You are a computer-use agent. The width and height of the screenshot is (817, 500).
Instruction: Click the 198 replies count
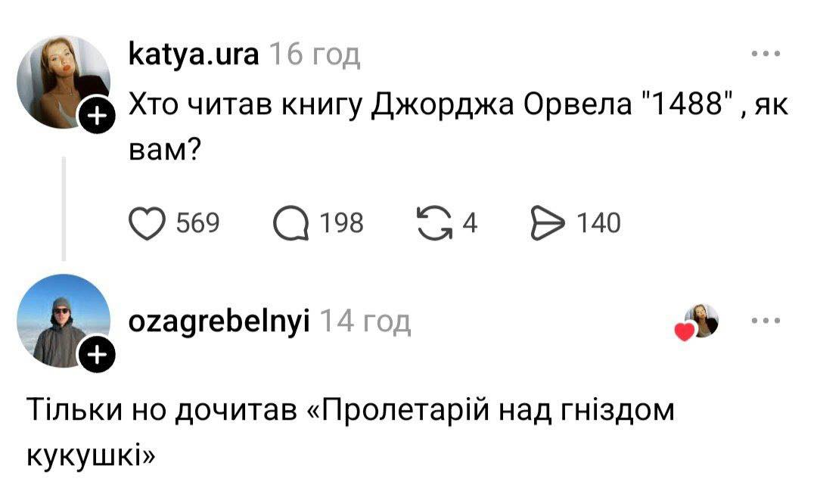(341, 223)
